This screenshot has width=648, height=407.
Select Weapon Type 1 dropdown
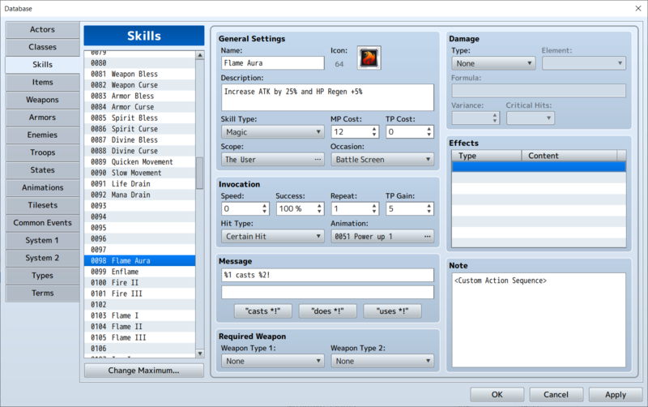coord(272,361)
